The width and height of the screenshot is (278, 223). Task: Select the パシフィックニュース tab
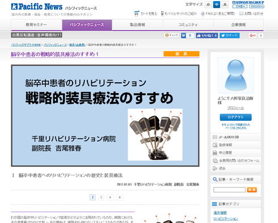point(87,25)
